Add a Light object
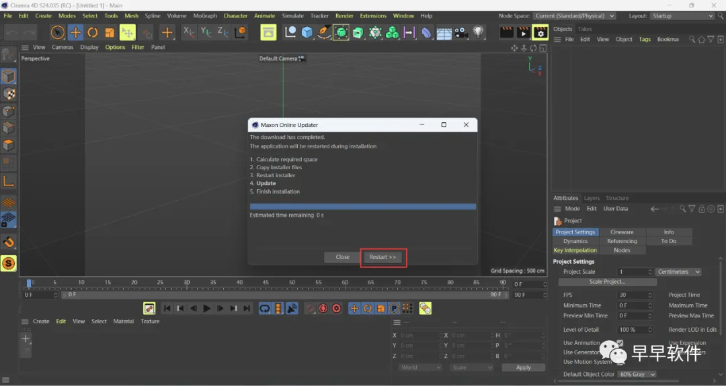 pyautogui.click(x=479, y=32)
